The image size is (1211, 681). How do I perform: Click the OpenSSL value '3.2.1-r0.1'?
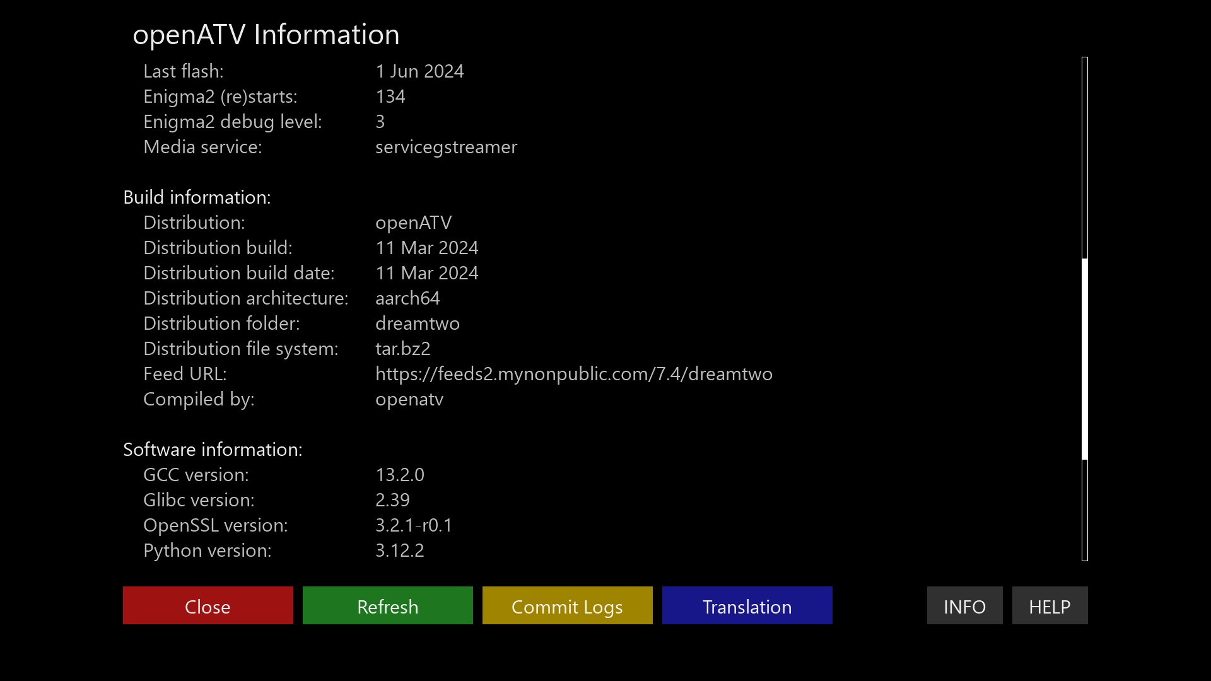tap(414, 525)
